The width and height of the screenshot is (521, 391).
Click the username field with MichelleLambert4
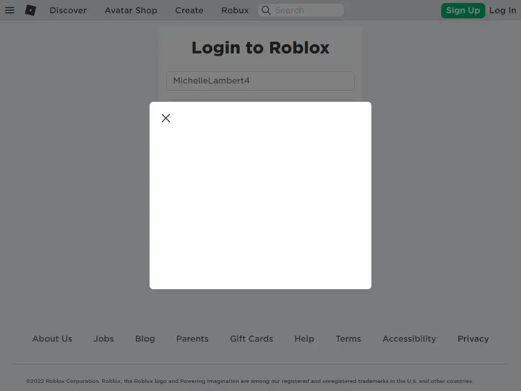coord(260,81)
